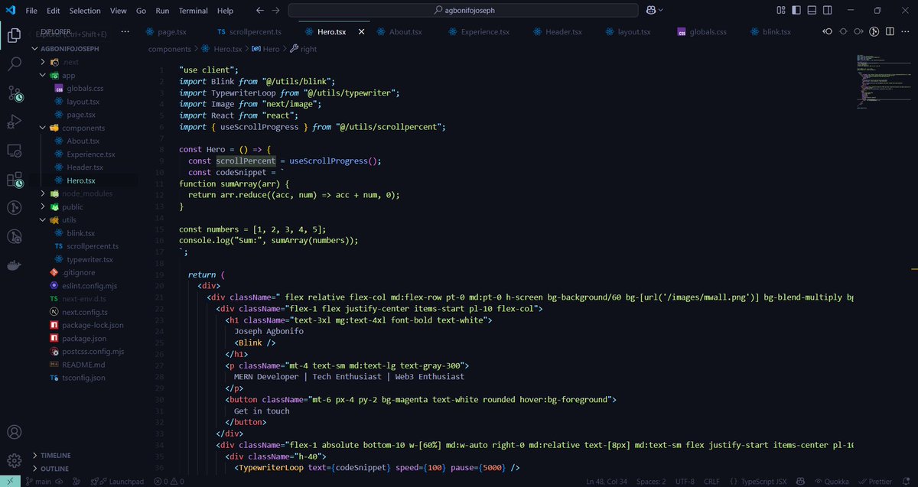This screenshot has width=918, height=487.
Task: Open the Docker extension view
Action: pos(14,265)
